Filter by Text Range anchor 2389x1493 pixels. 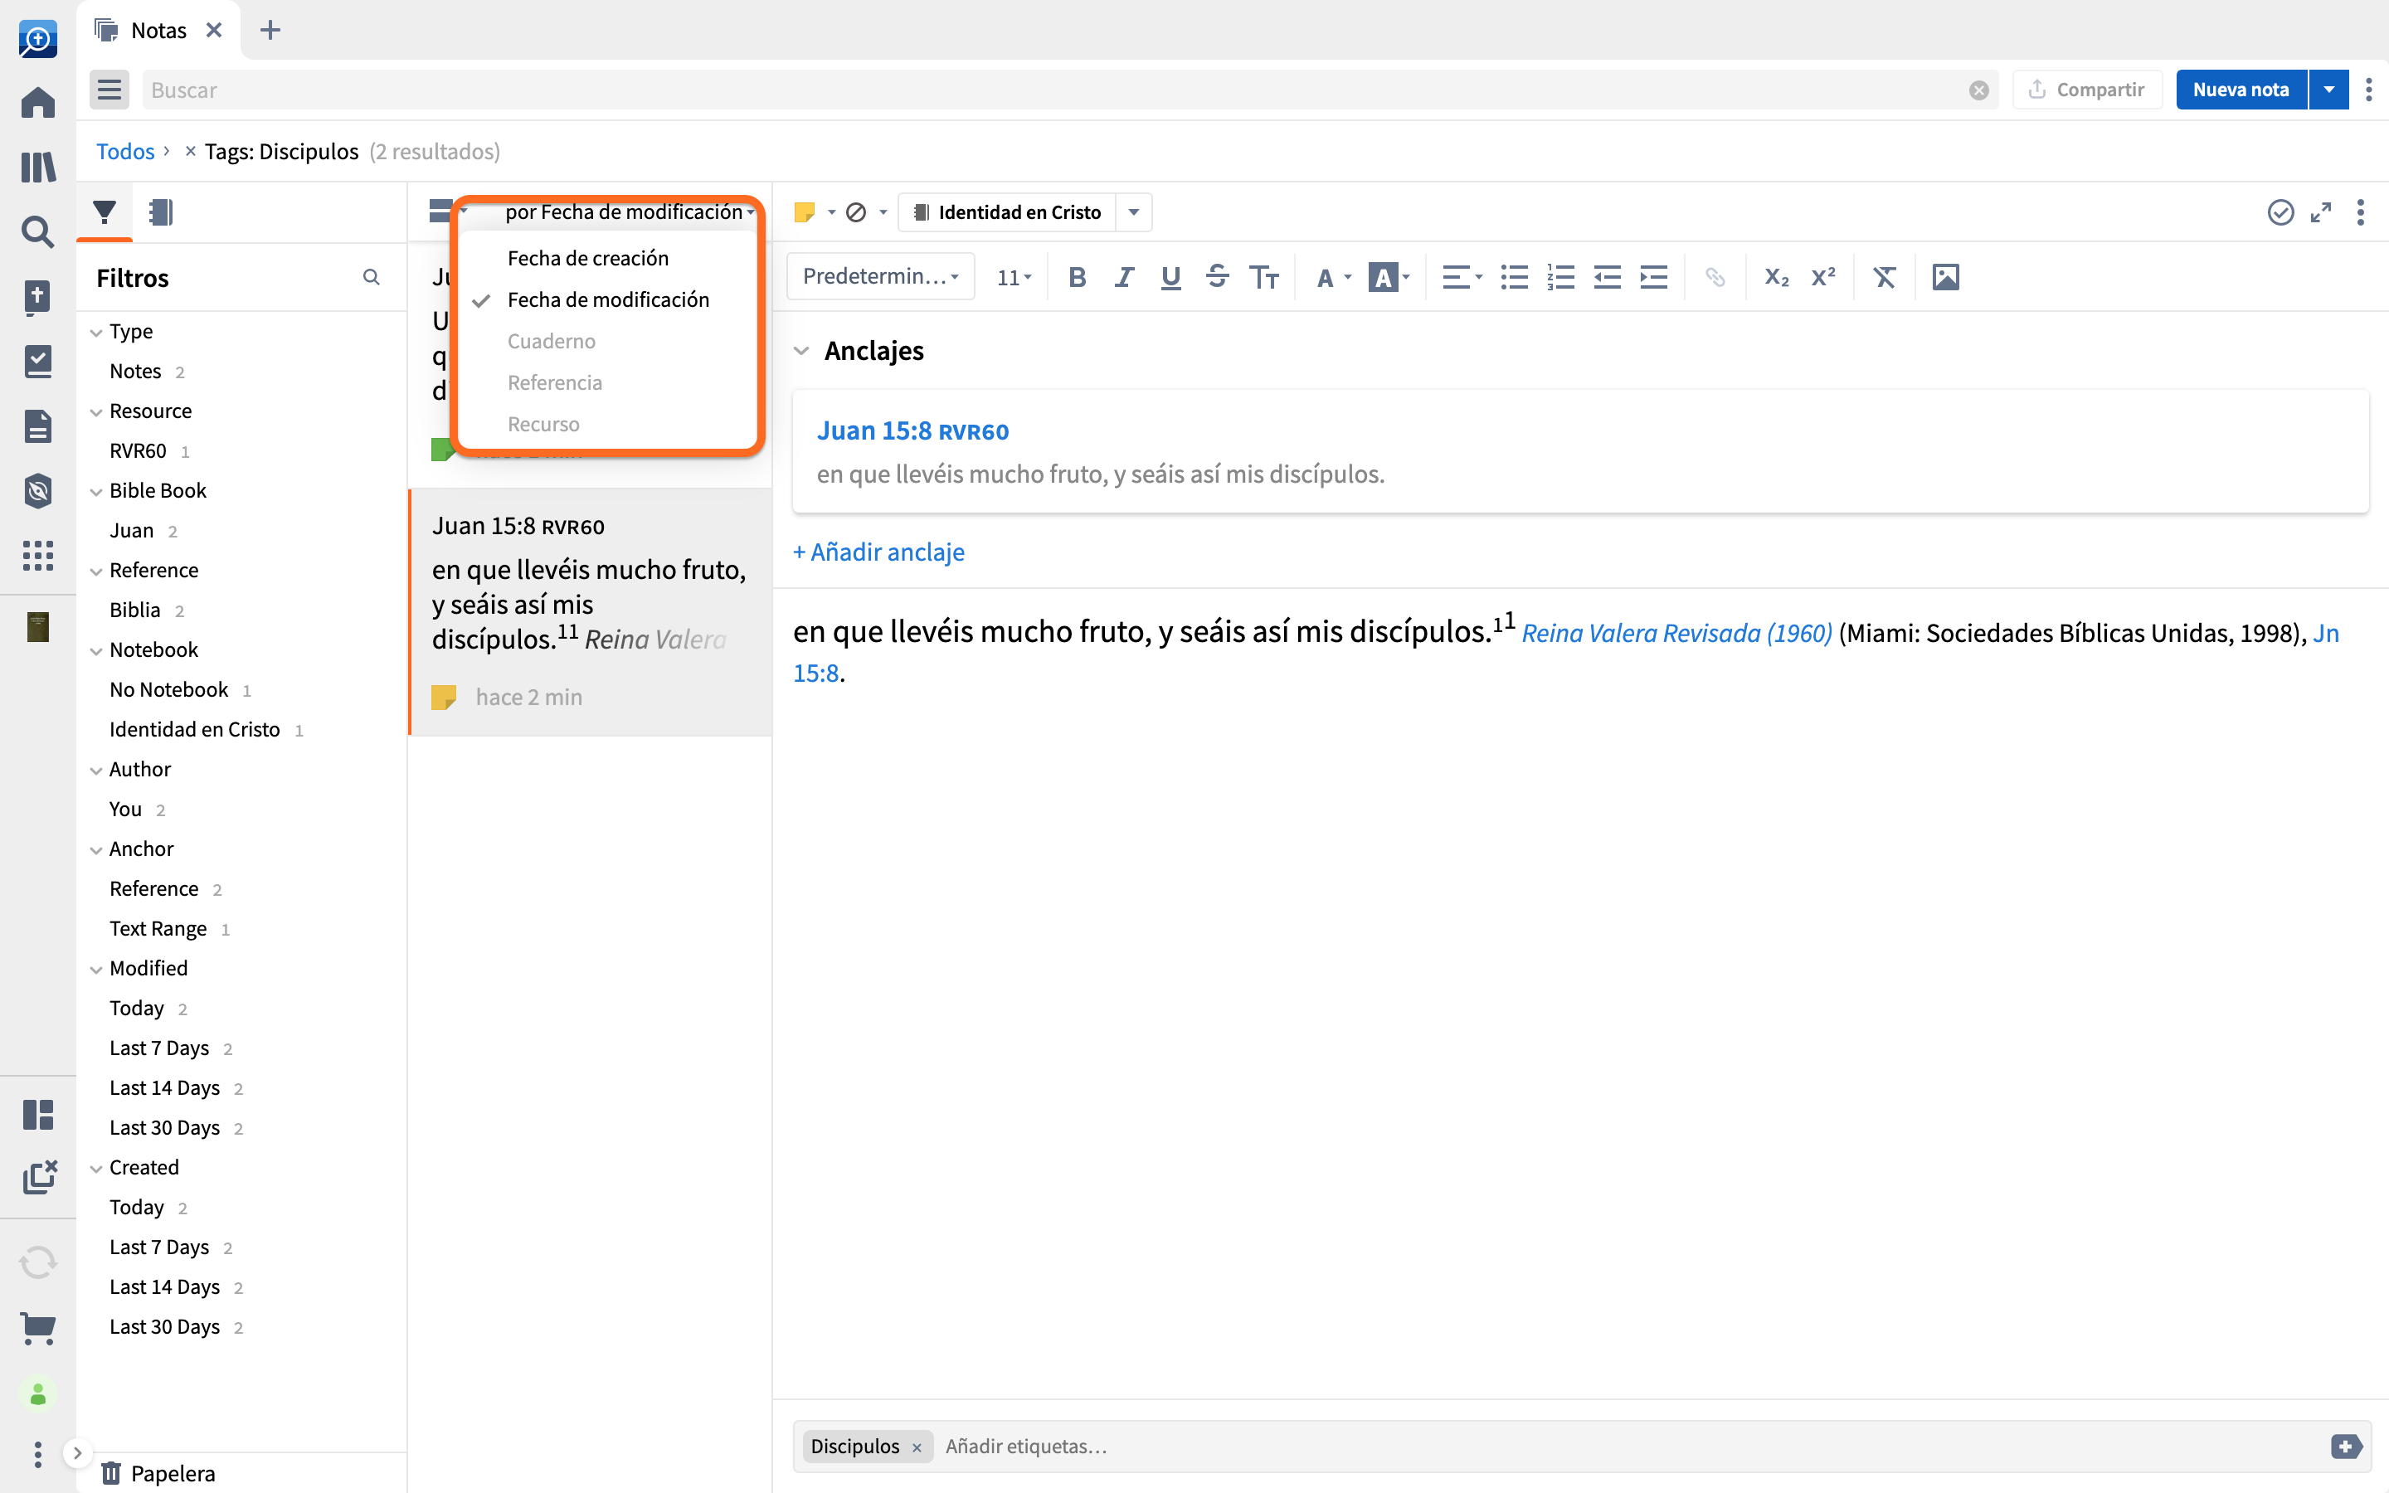pyautogui.click(x=158, y=929)
